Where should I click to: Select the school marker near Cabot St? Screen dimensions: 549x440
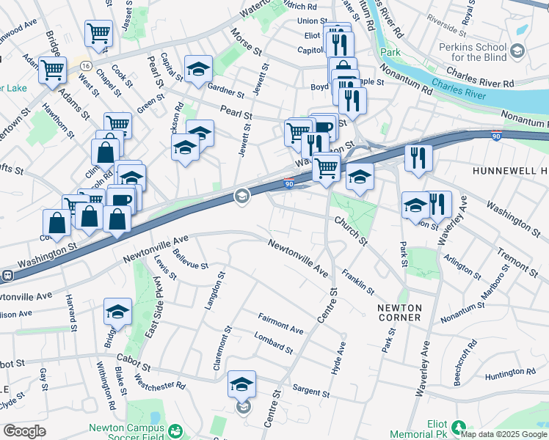(117, 312)
